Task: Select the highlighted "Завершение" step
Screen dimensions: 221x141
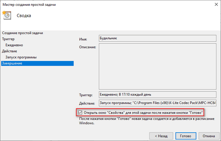Action: [x=12, y=63]
